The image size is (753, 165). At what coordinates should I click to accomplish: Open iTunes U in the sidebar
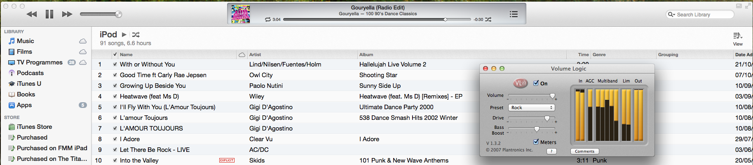pyautogui.click(x=29, y=84)
